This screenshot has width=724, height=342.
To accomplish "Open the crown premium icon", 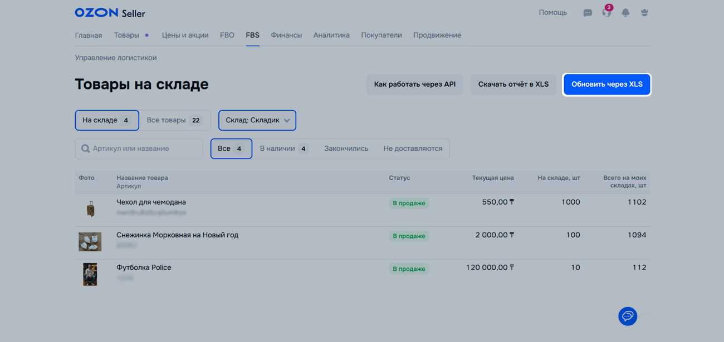I will (x=644, y=12).
